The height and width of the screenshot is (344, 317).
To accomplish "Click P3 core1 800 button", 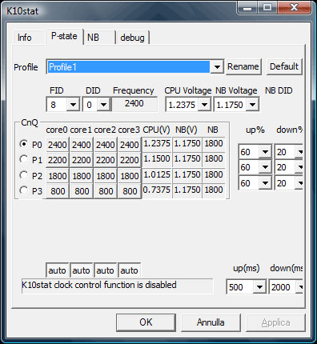I will pyautogui.click(x=82, y=191).
